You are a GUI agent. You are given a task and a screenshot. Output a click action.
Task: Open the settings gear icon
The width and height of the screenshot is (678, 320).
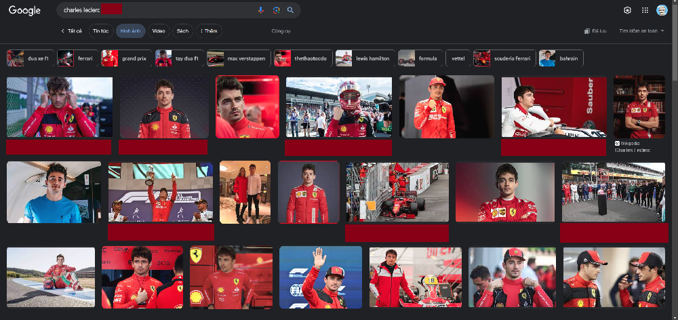point(627,10)
